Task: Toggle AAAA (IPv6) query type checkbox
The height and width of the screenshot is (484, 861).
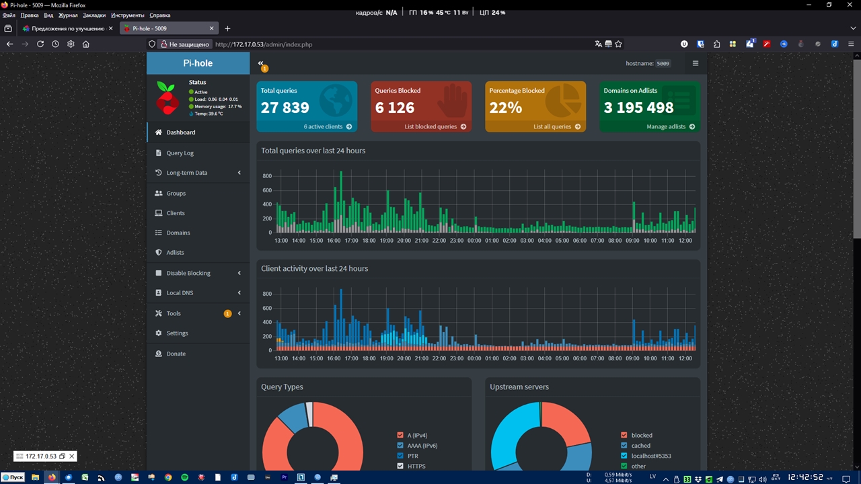Action: [401, 446]
